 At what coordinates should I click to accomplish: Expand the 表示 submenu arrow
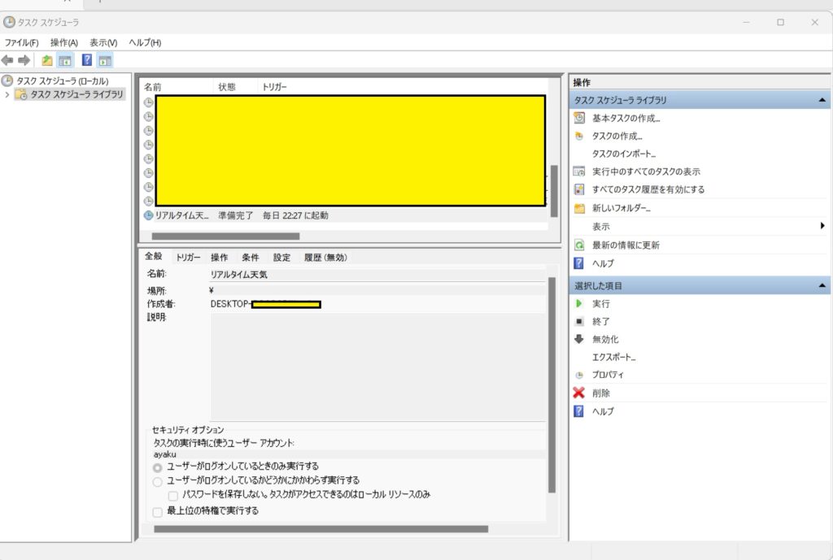pyautogui.click(x=822, y=226)
